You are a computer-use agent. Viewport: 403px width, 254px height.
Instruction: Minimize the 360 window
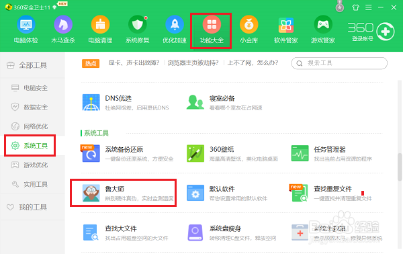[381, 7]
